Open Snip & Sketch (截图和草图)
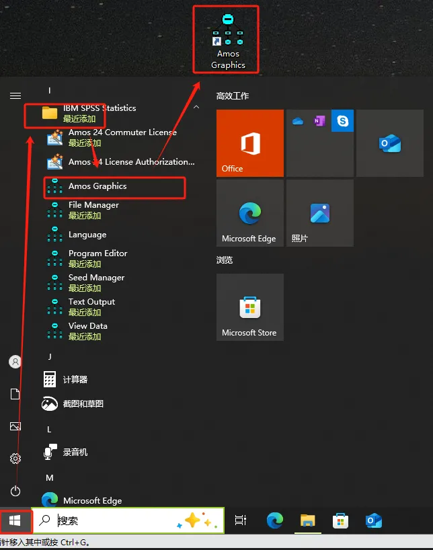Screen dimensions: 433x550 point(121,403)
